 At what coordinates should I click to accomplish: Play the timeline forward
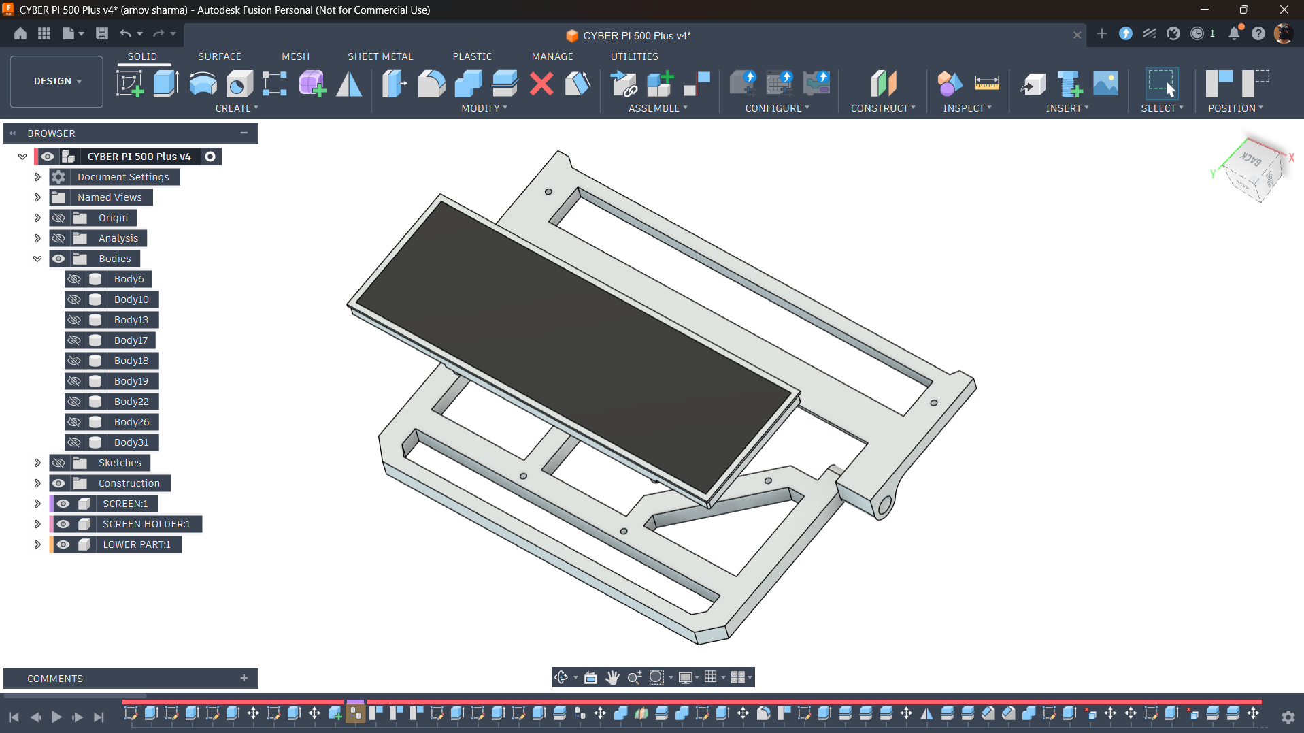pyautogui.click(x=56, y=717)
